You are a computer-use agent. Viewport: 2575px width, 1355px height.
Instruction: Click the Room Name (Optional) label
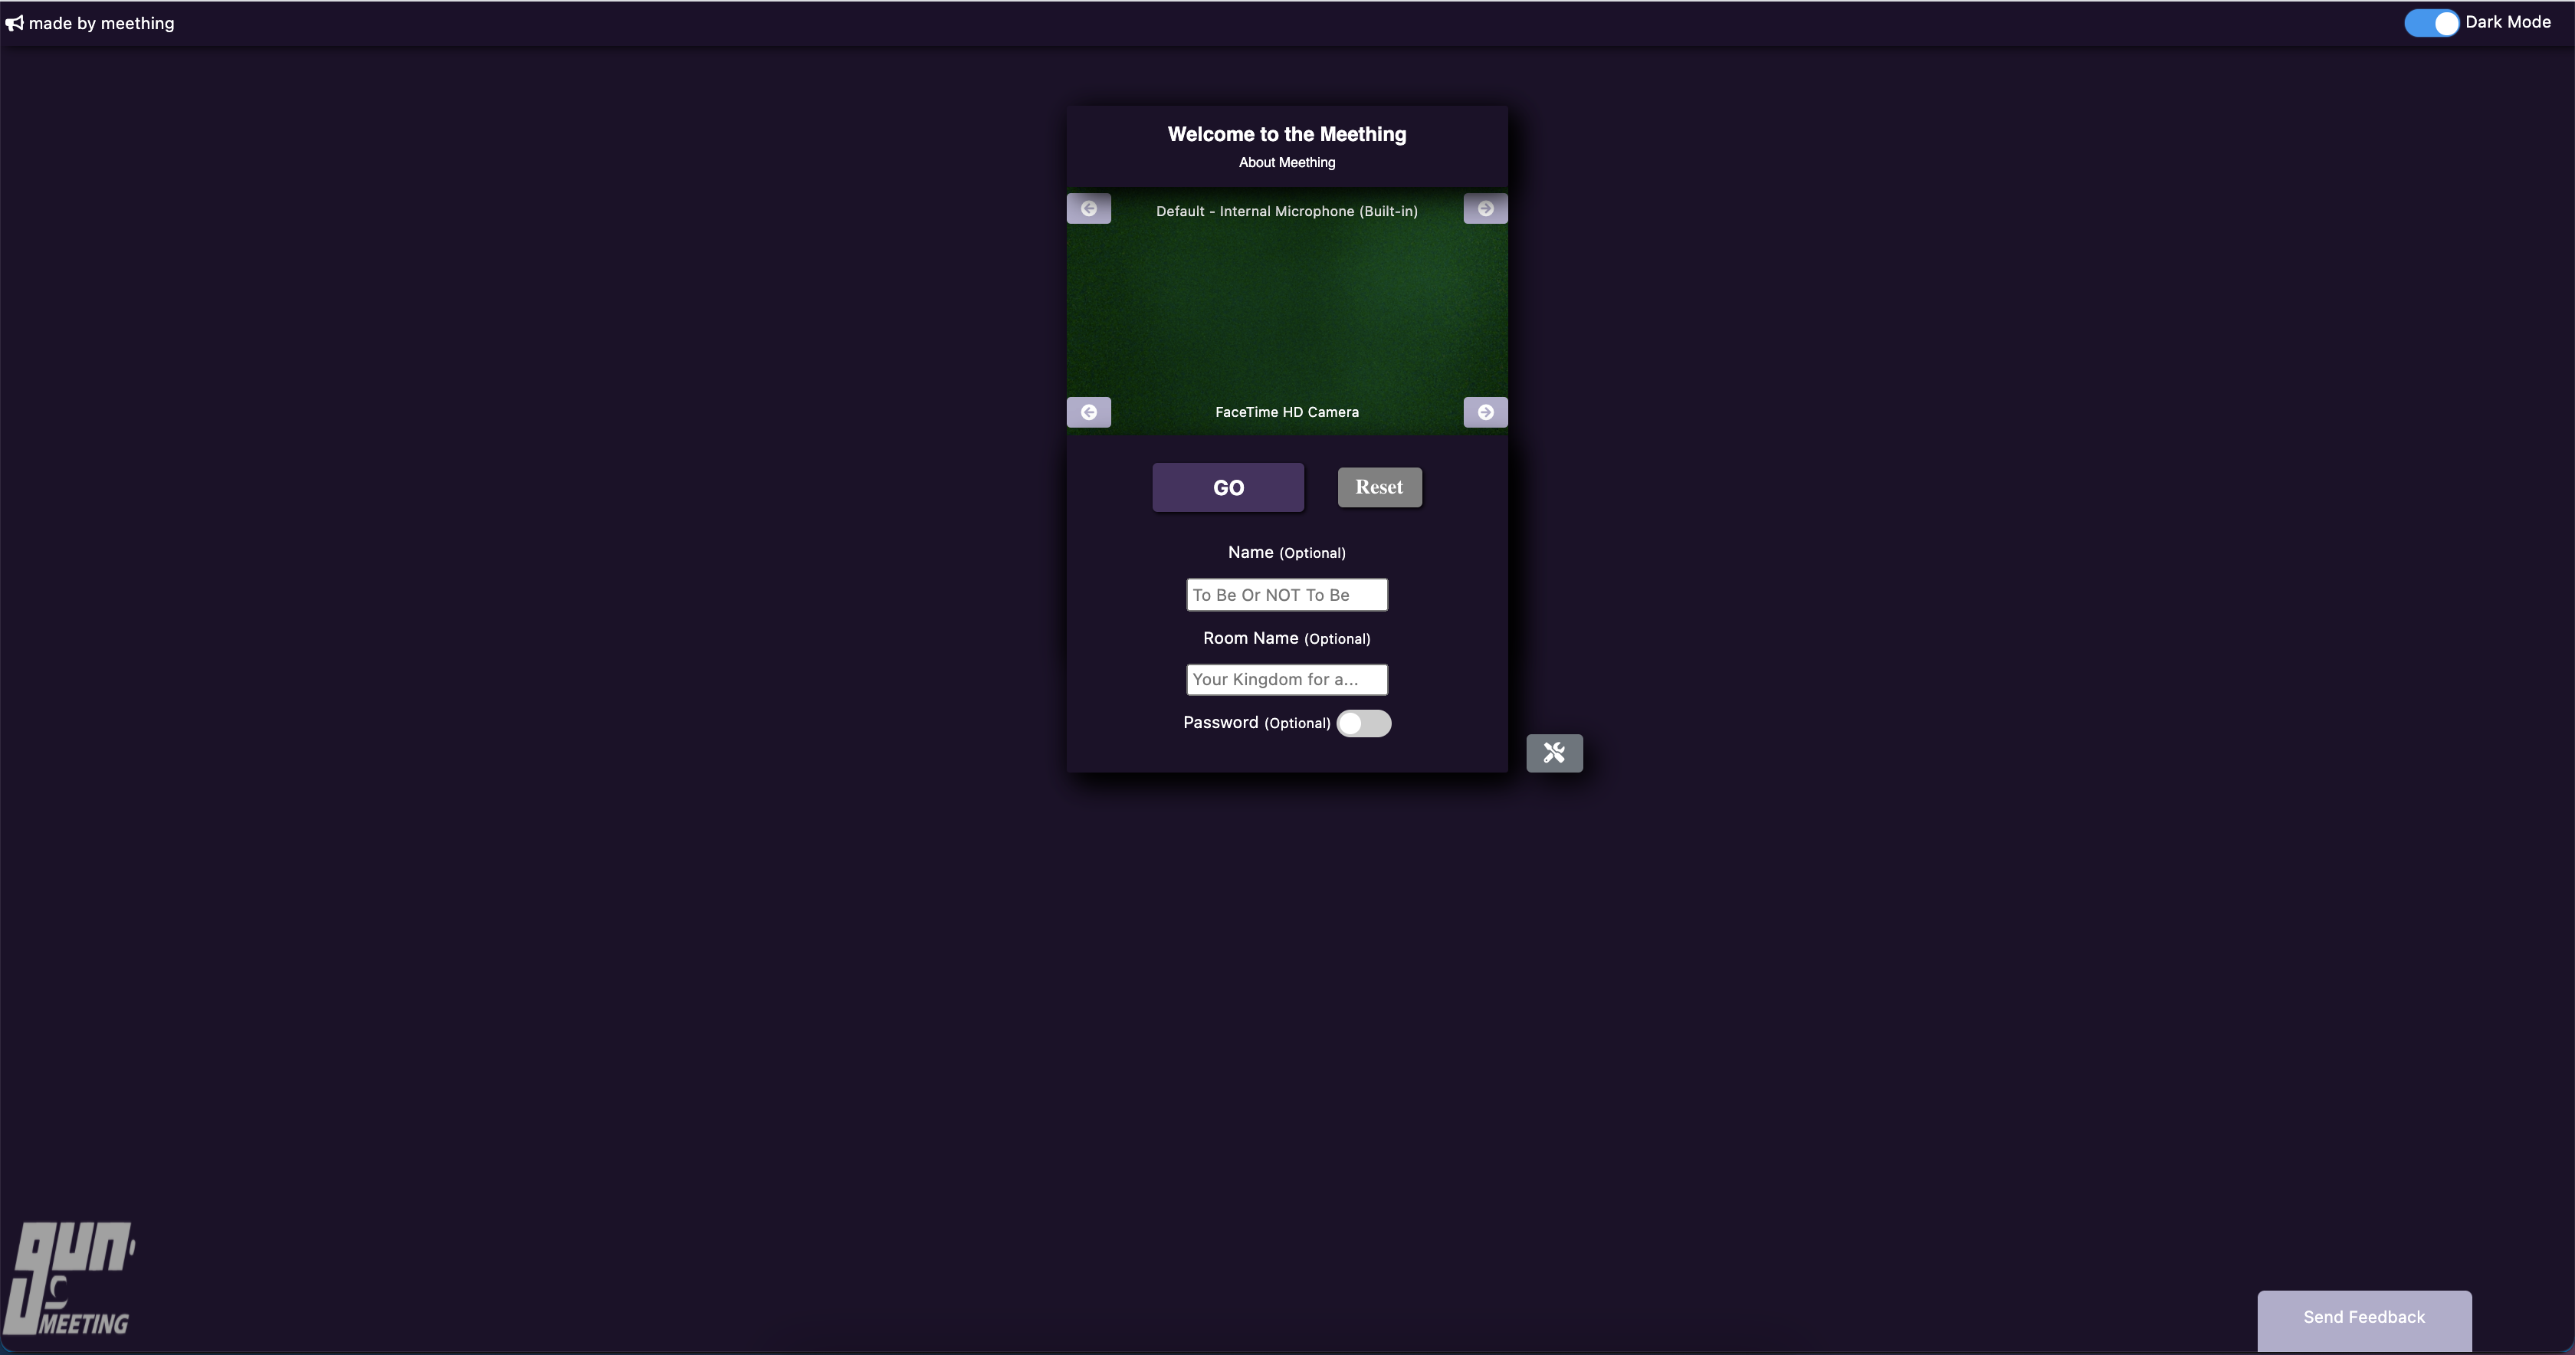(x=1287, y=638)
